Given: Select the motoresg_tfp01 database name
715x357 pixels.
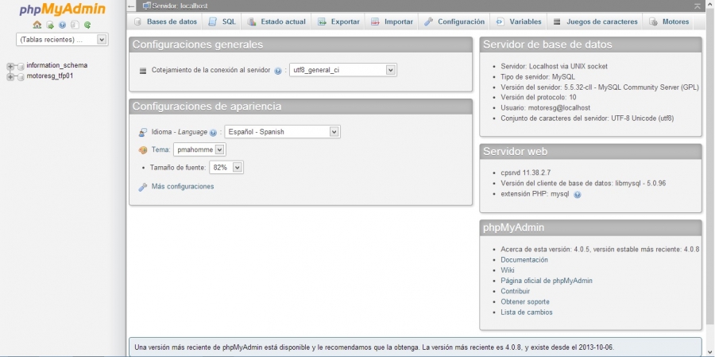Looking at the screenshot, I should 50,76.
